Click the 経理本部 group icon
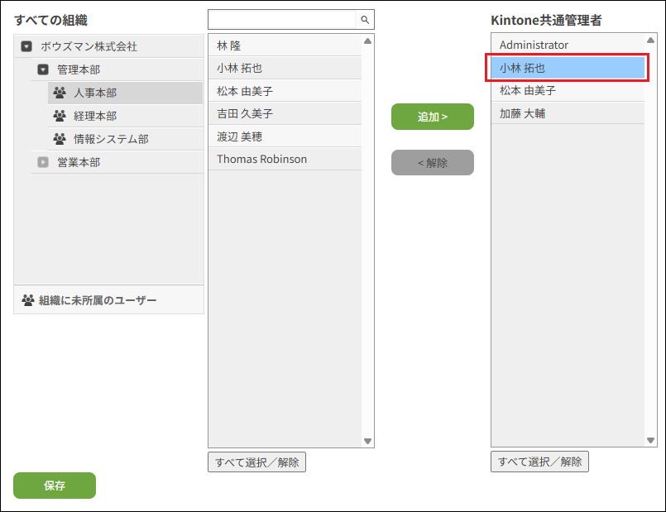The height and width of the screenshot is (512, 666). [60, 116]
